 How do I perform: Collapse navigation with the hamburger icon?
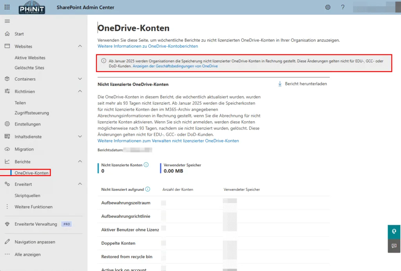(x=7, y=22)
